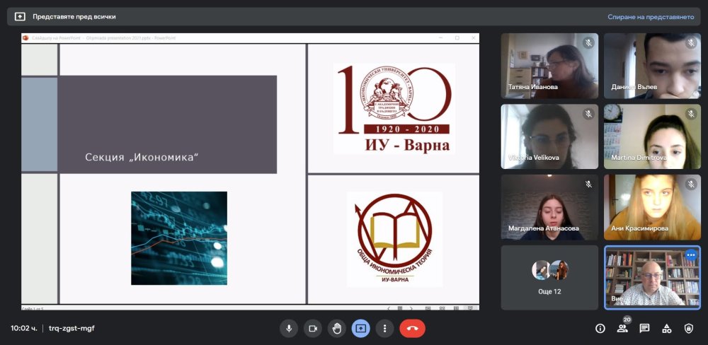The image size is (708, 345).
Task: Minimize the PowerPoint slideshow window
Action: tap(441, 38)
